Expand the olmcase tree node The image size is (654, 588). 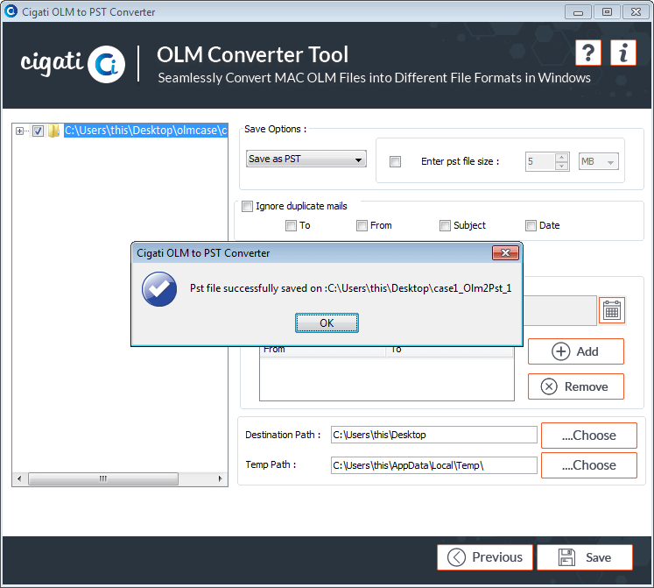(19, 131)
